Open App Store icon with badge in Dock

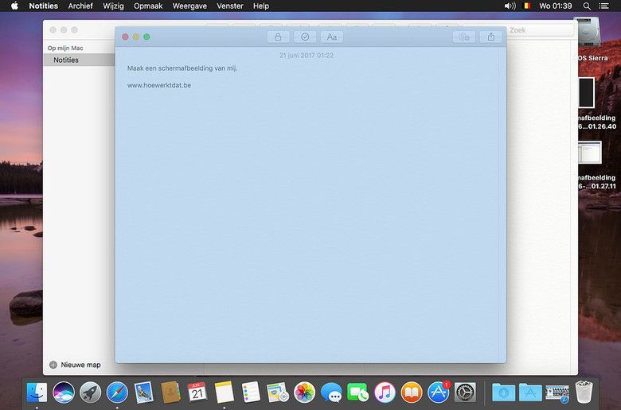coord(439,393)
